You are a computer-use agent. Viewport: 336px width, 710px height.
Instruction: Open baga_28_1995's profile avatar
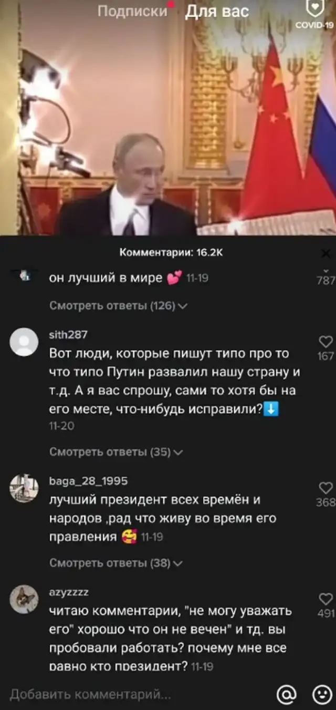[x=24, y=489]
